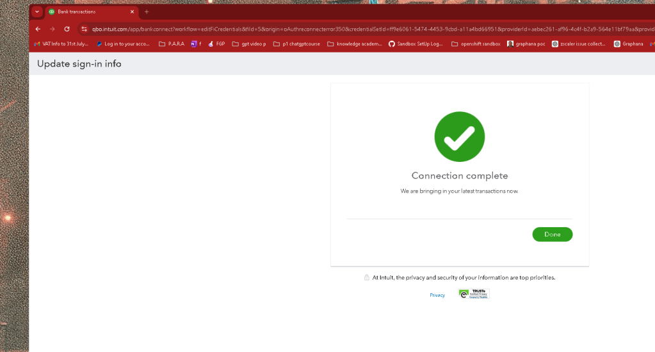Open the P.A.R.A bookmarks folder

pos(172,44)
